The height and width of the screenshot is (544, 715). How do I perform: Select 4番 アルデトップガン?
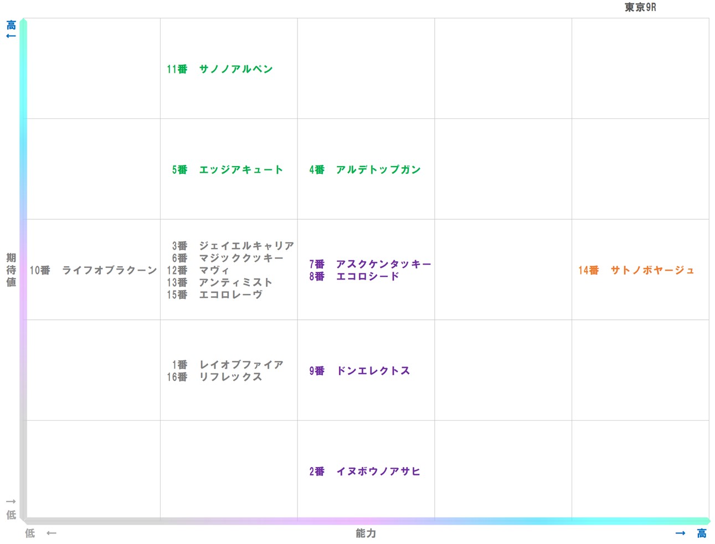point(365,169)
